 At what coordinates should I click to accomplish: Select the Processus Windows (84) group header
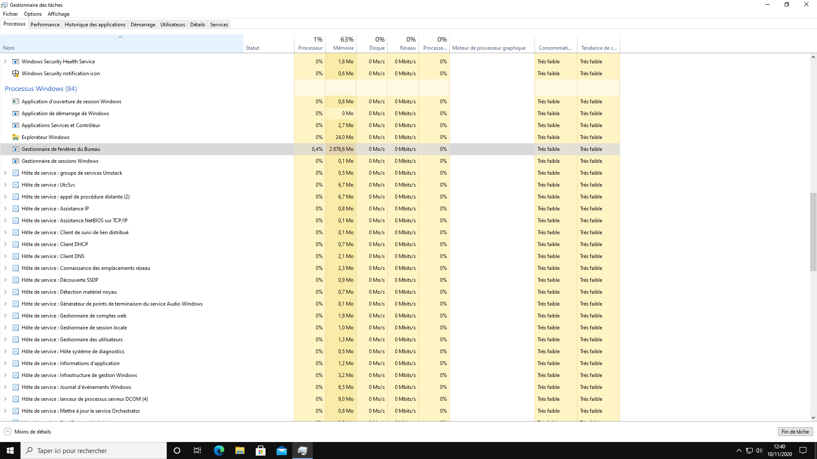(41, 89)
